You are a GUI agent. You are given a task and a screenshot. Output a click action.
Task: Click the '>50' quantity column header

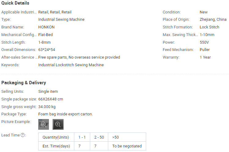click(127, 137)
